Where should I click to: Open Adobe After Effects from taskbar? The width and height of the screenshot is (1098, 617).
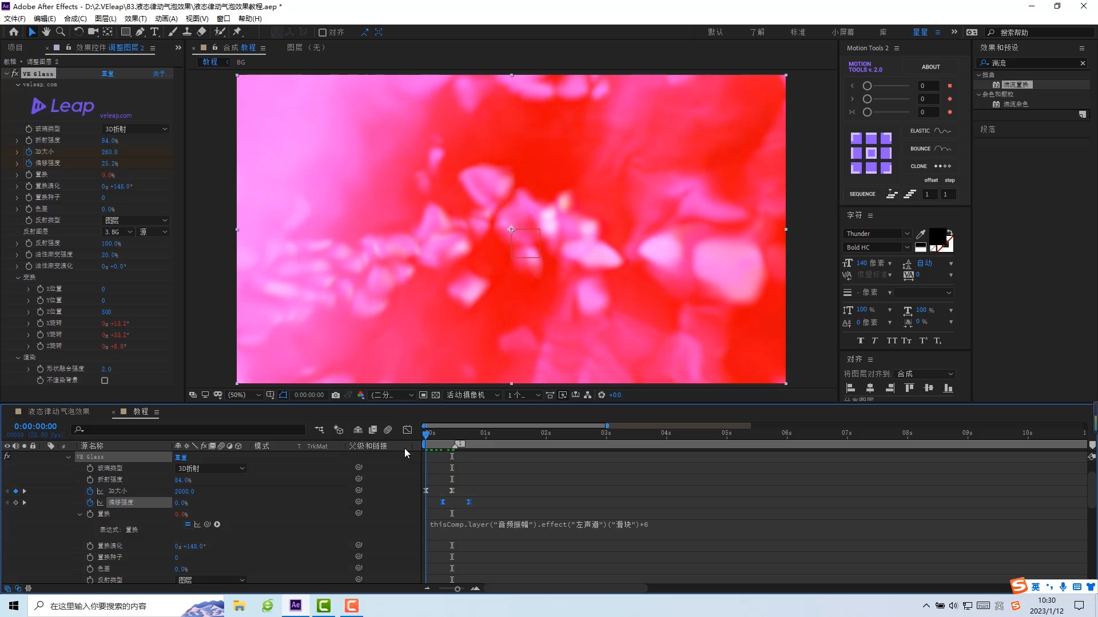click(x=296, y=606)
